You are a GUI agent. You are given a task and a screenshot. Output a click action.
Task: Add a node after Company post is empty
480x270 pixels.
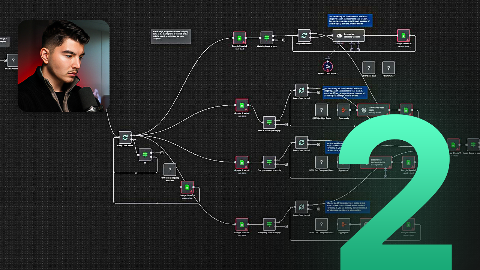point(286,226)
